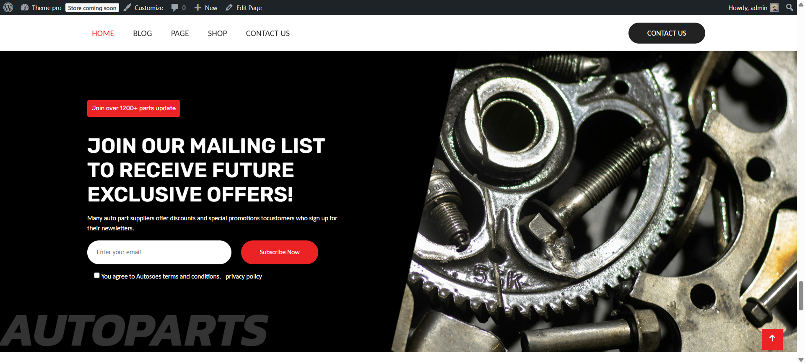Click the Store coming soon badge

tap(92, 8)
